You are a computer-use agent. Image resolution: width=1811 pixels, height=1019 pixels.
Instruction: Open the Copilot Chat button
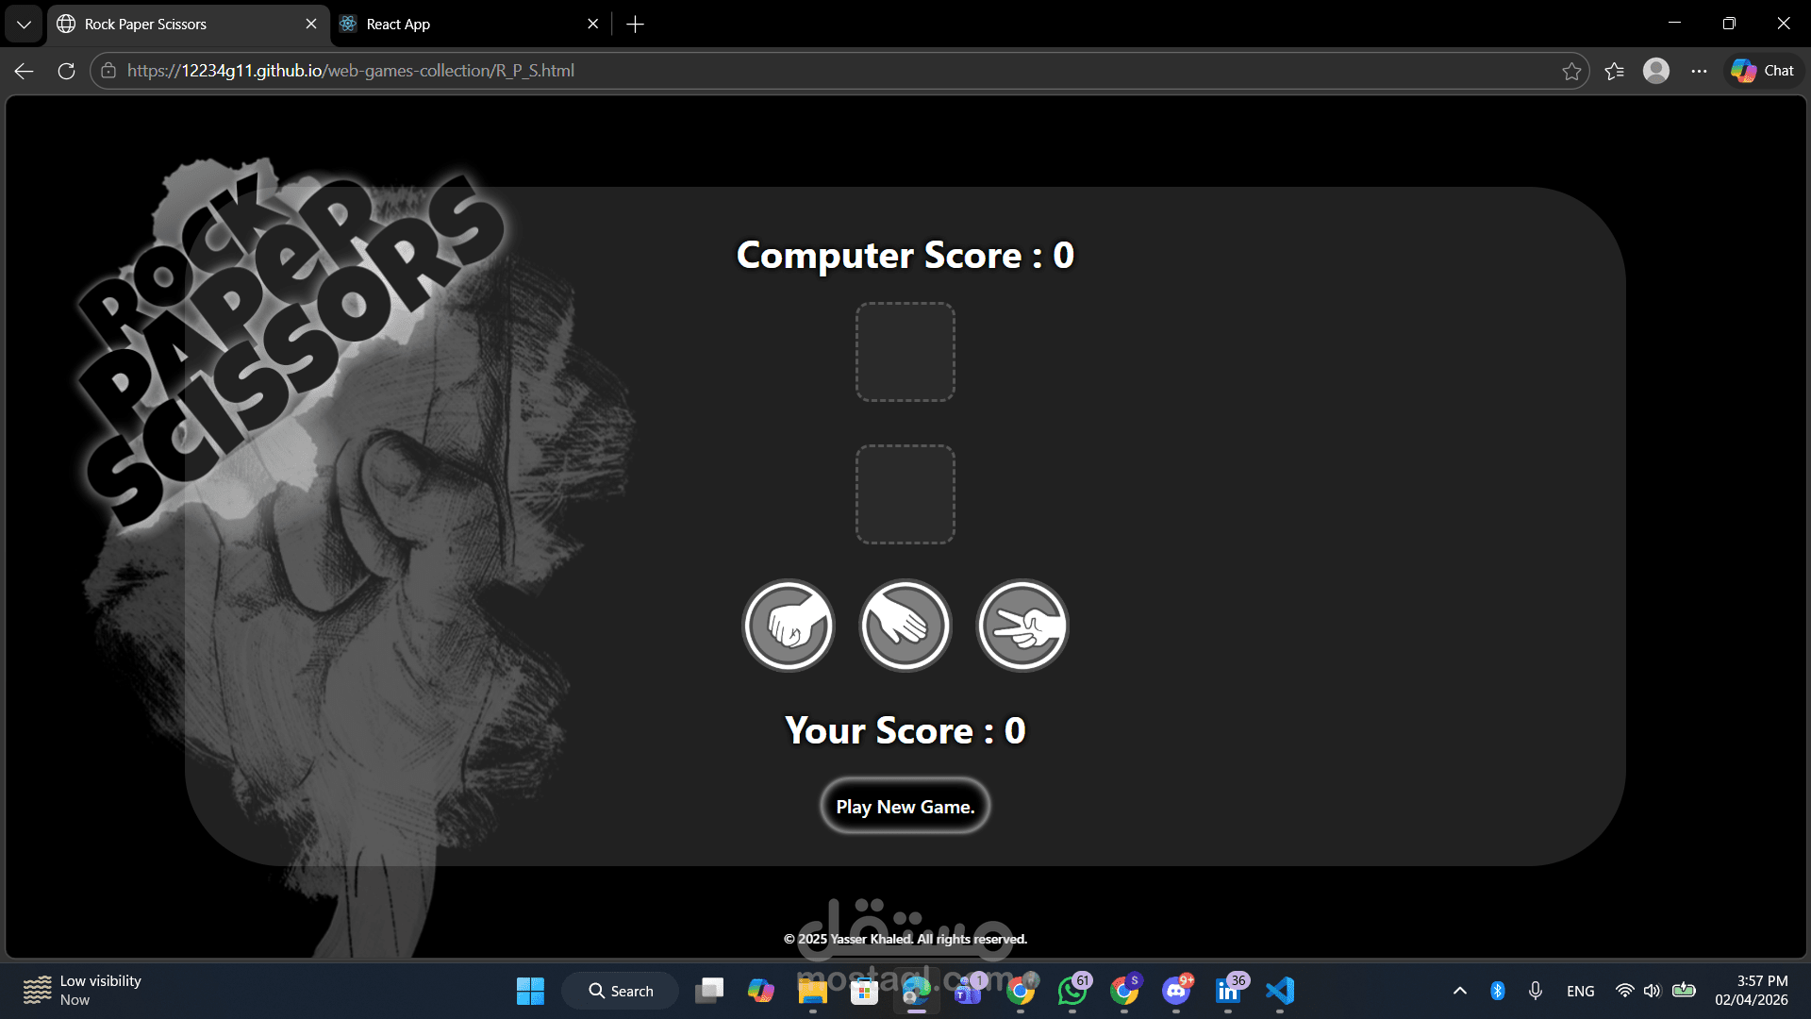pos(1763,71)
